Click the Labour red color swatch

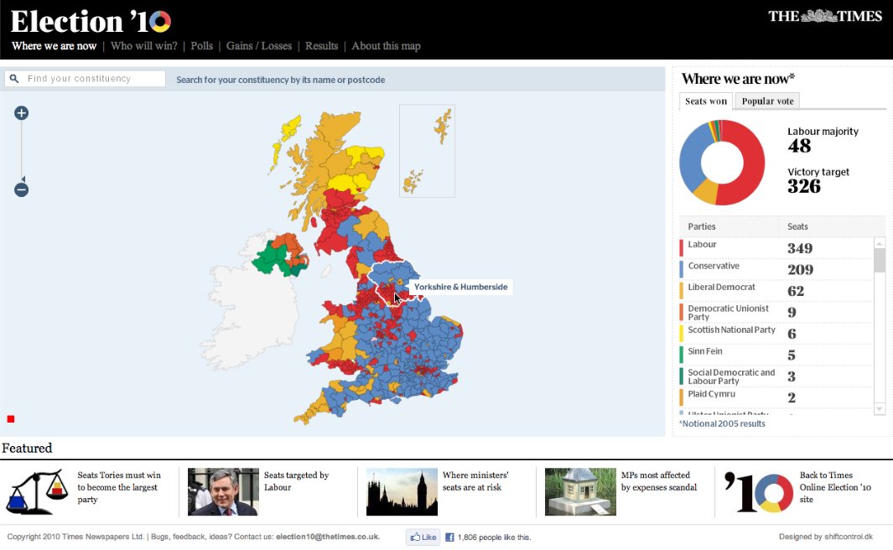pos(681,248)
